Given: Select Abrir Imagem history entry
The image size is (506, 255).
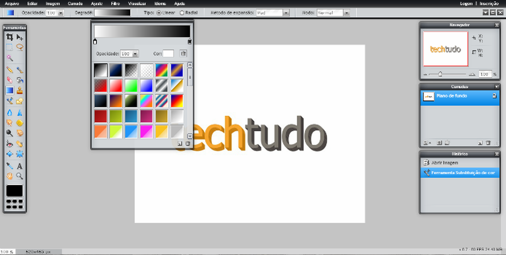Looking at the screenshot, I should pyautogui.click(x=460, y=163).
